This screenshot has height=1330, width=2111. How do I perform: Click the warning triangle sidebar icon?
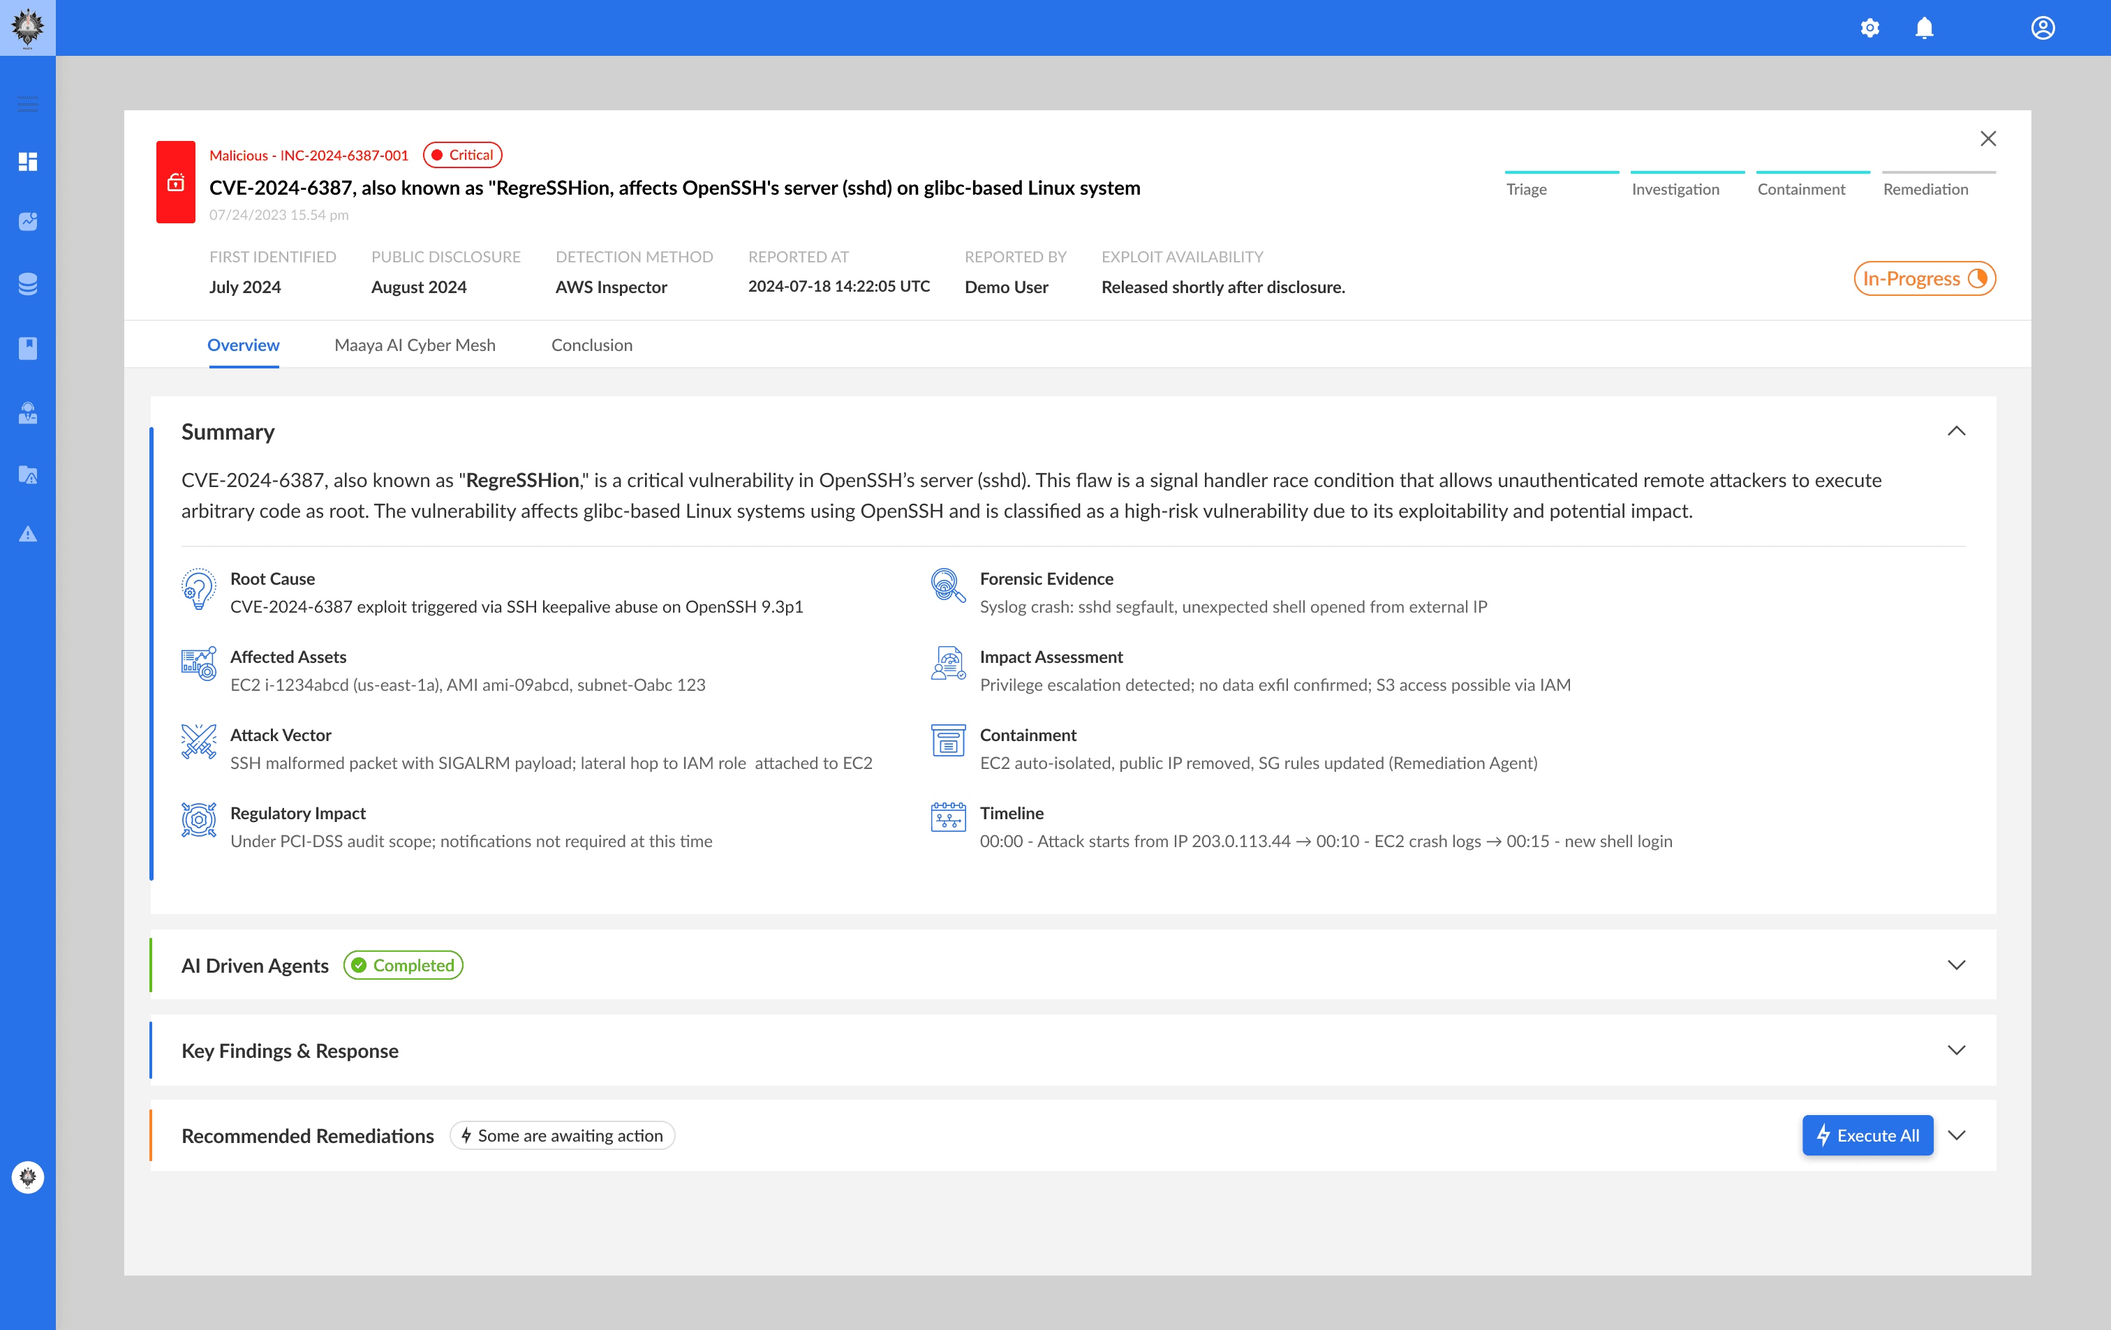28,534
